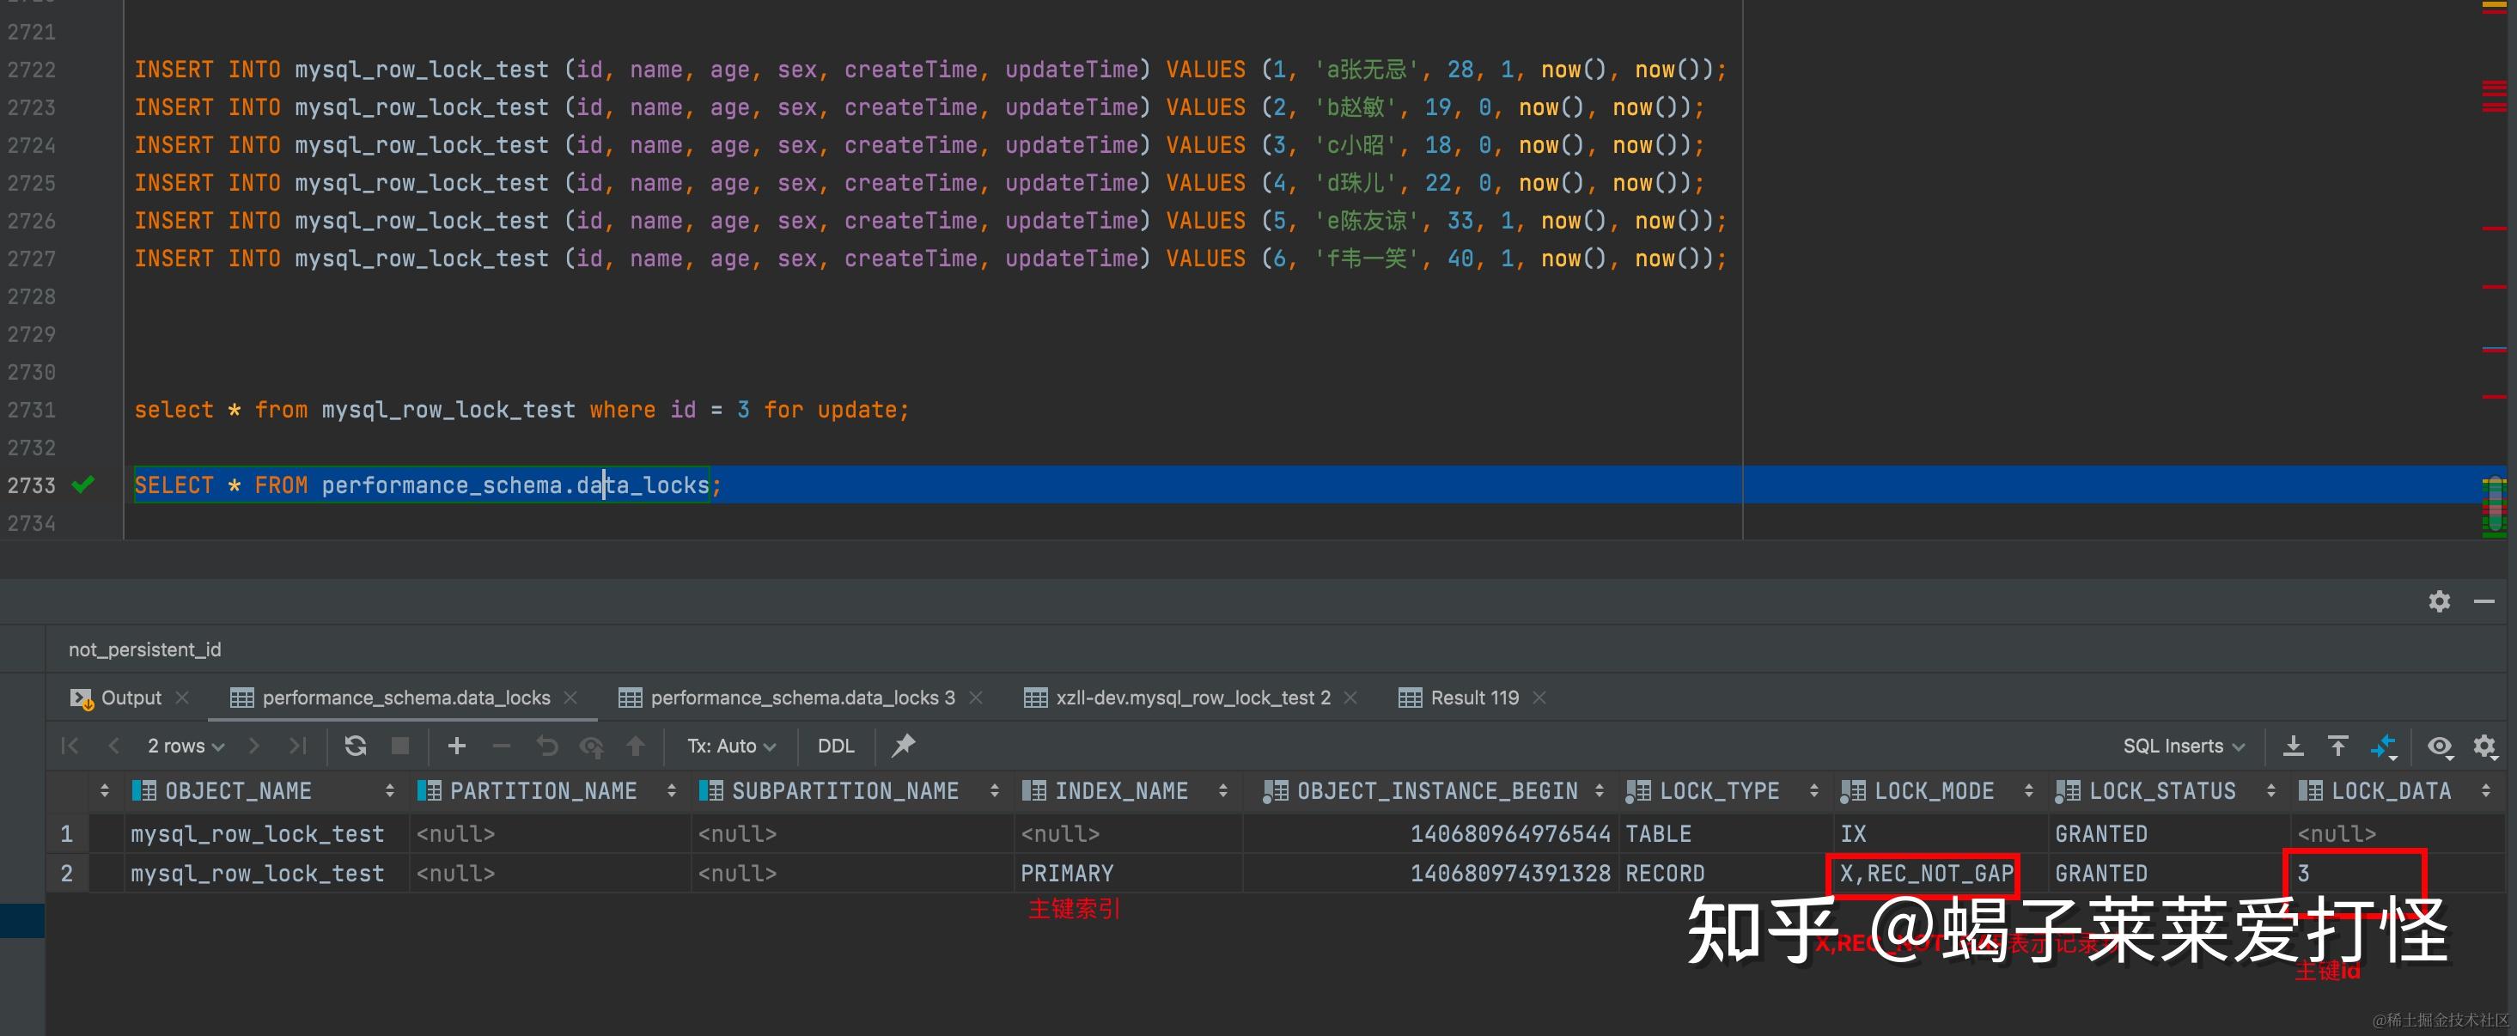
Task: Open the Tx: Auto transaction mode dropdown
Action: pos(729,746)
